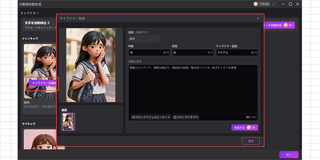Screen dimensions: 320x160
Task: Click the large character preview image
Action: (91, 65)
